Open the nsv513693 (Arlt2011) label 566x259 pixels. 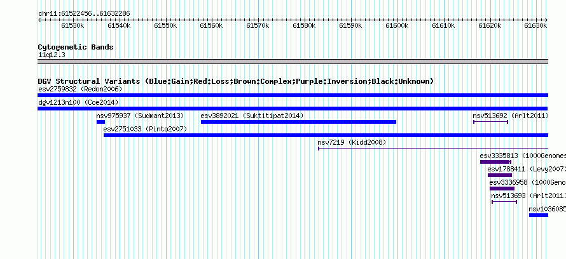click(528, 196)
